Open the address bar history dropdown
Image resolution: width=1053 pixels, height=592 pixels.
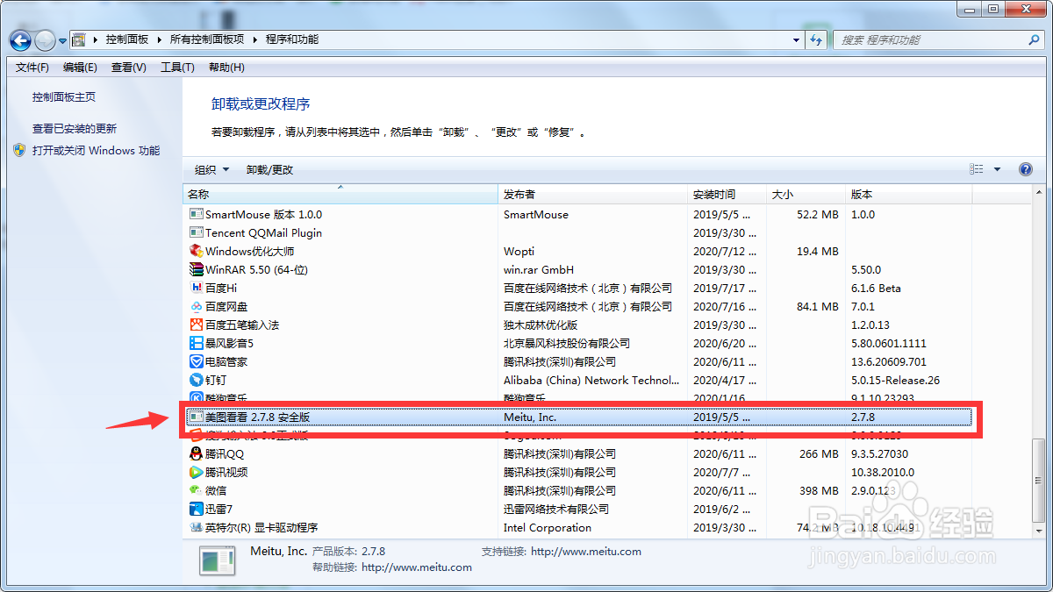(797, 40)
